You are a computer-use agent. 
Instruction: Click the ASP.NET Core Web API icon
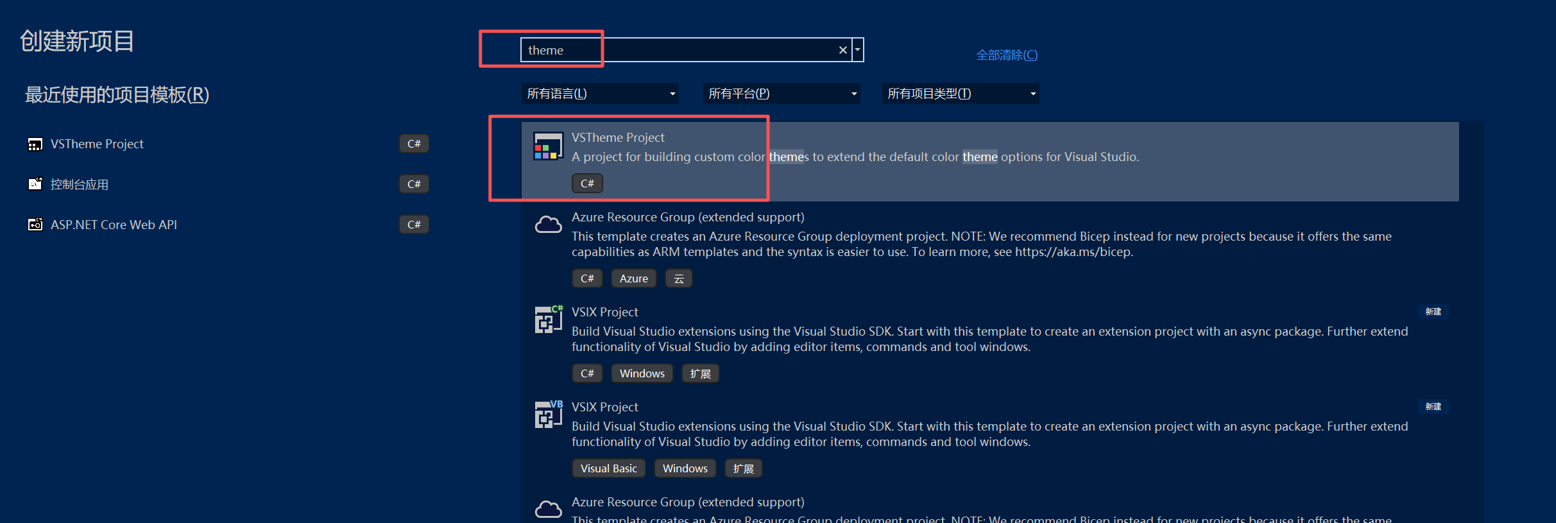[35, 225]
